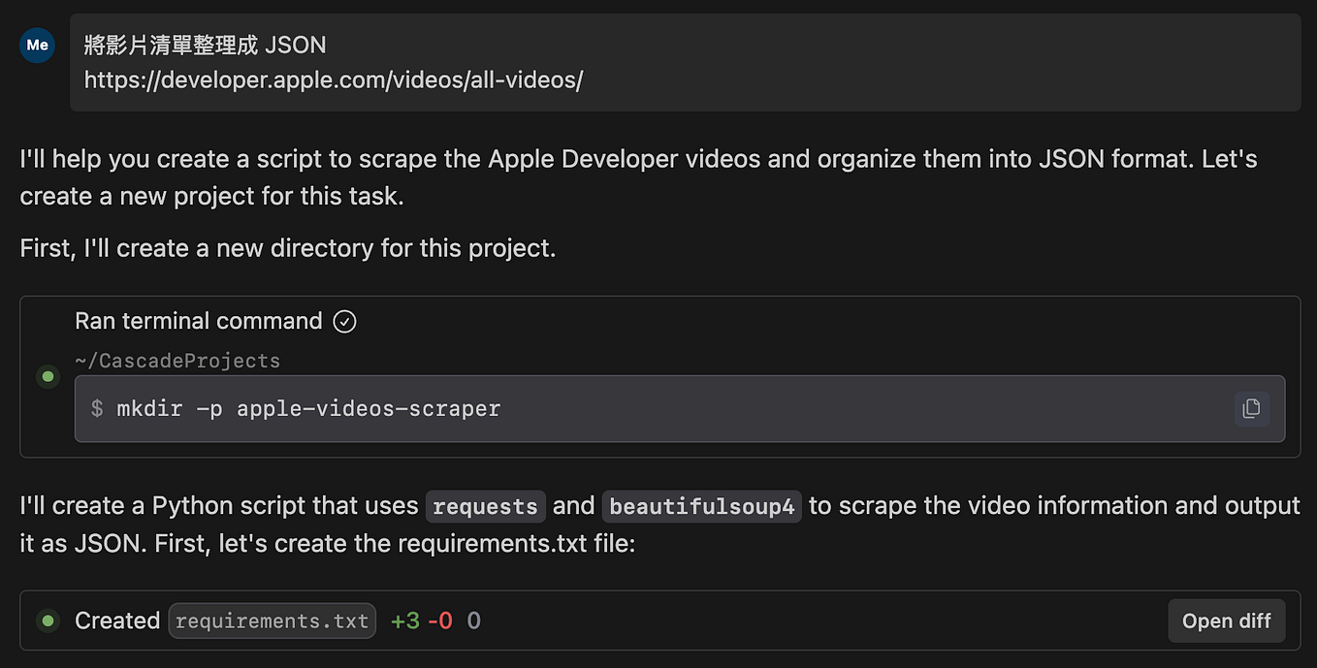The height and width of the screenshot is (668, 1317).
Task: Open the requirements.txt file chip
Action: pyautogui.click(x=272, y=620)
